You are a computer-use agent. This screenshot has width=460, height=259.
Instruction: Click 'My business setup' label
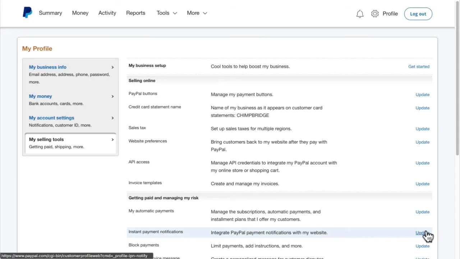coord(147,65)
